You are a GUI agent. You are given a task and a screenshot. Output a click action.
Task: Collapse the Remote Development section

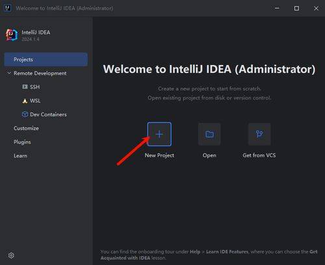coord(9,73)
